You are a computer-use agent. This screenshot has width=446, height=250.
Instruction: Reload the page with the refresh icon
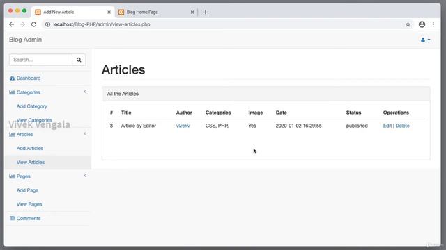34,24
